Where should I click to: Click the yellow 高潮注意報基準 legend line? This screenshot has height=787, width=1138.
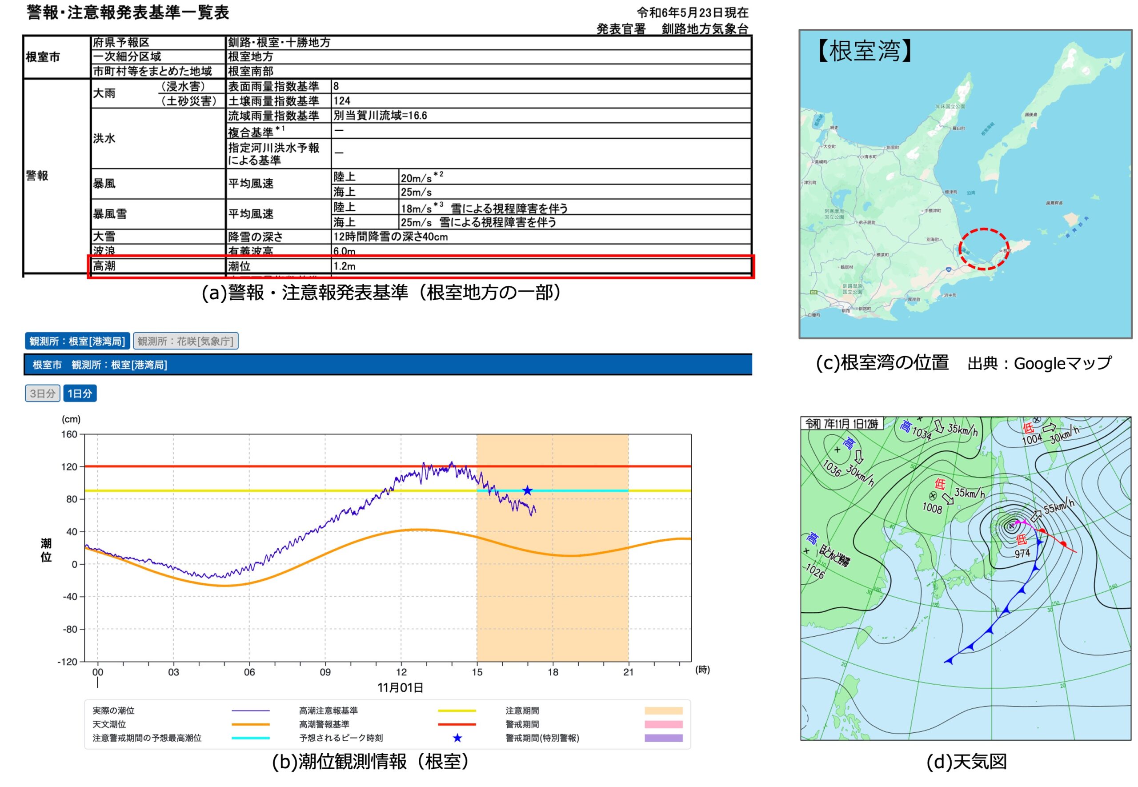point(457,711)
